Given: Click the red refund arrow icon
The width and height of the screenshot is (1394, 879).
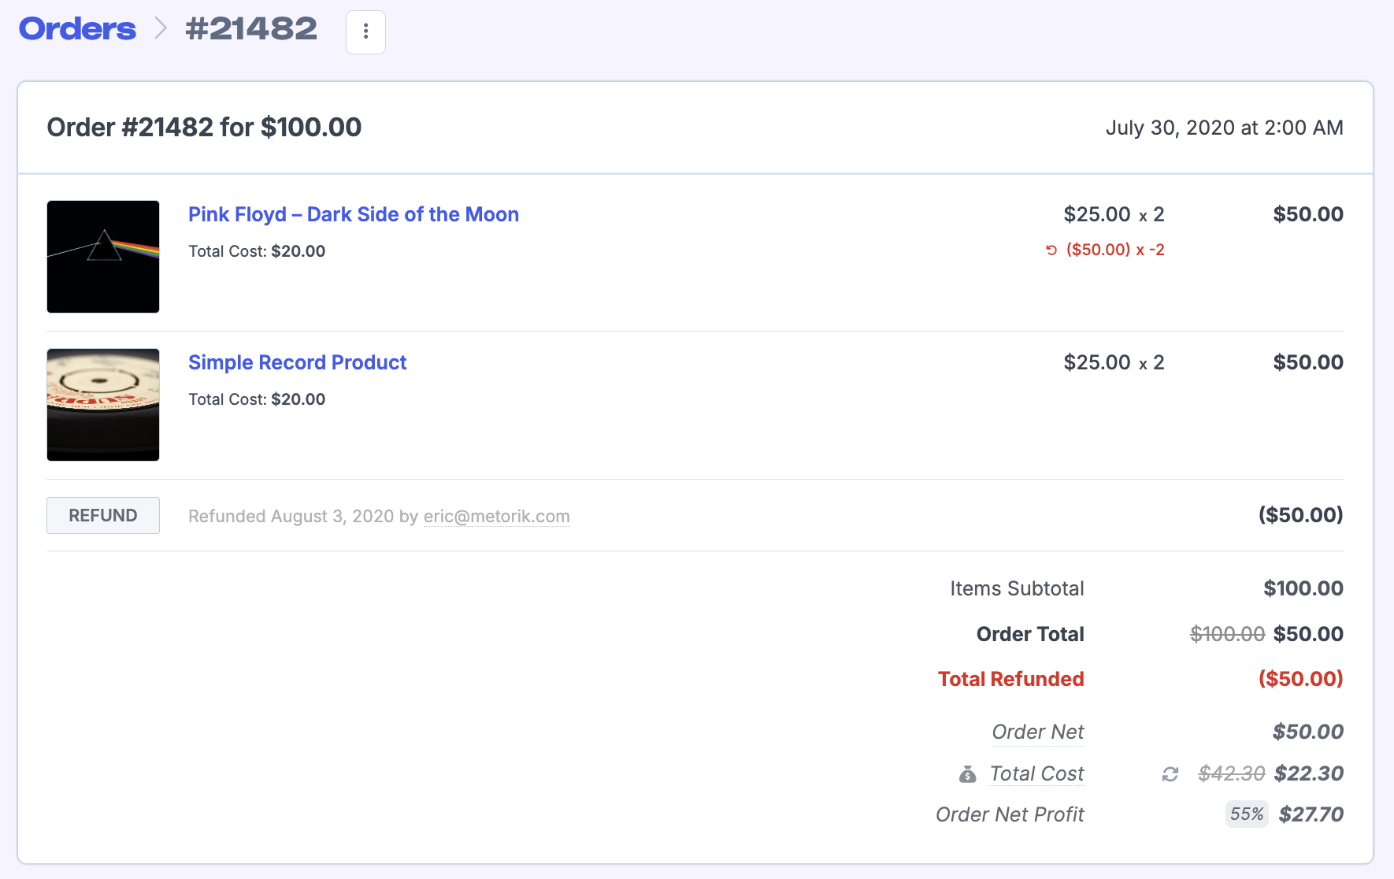Looking at the screenshot, I should click(x=1051, y=250).
